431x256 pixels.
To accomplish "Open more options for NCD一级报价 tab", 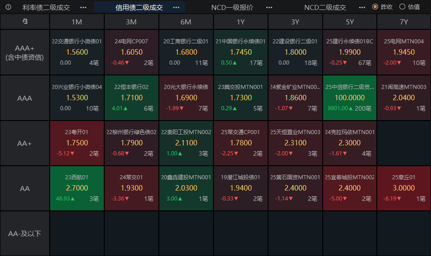I will tap(269, 7).
